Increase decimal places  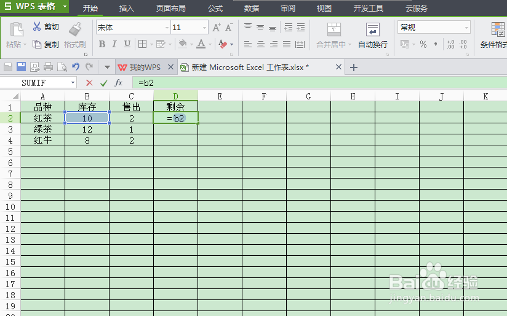pos(451,44)
